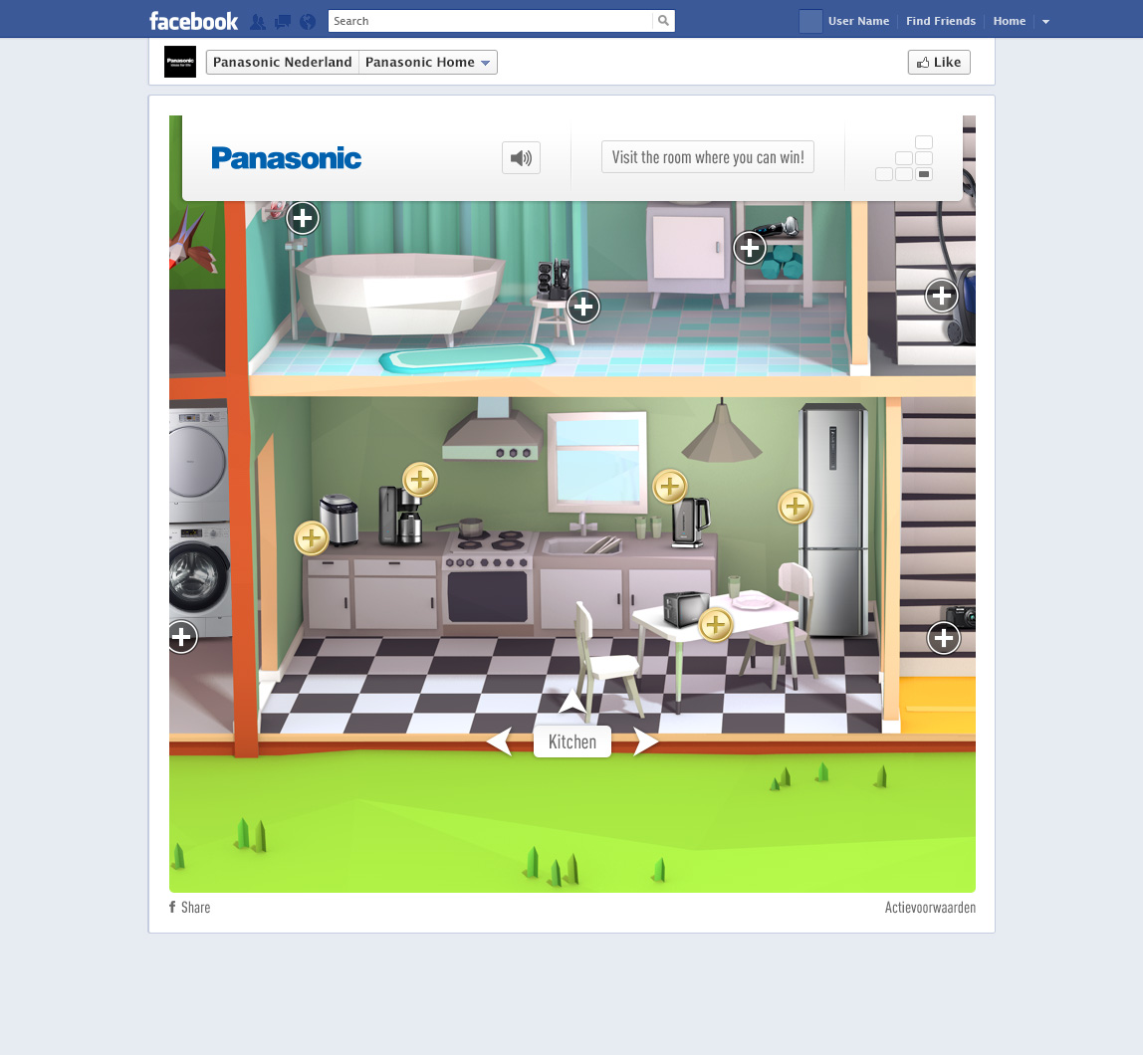Open plus hotspot below the camera
Viewport: 1143px width, 1055px height.
[944, 638]
